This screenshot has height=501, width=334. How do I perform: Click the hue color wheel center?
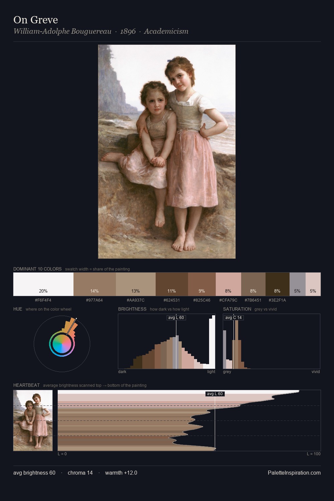click(x=62, y=344)
